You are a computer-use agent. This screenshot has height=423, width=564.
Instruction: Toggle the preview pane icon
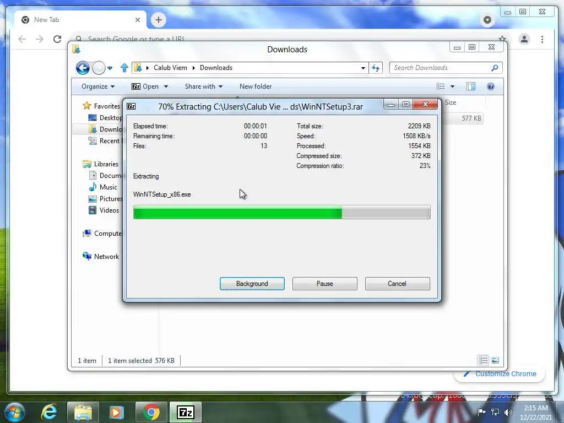pyautogui.click(x=470, y=86)
